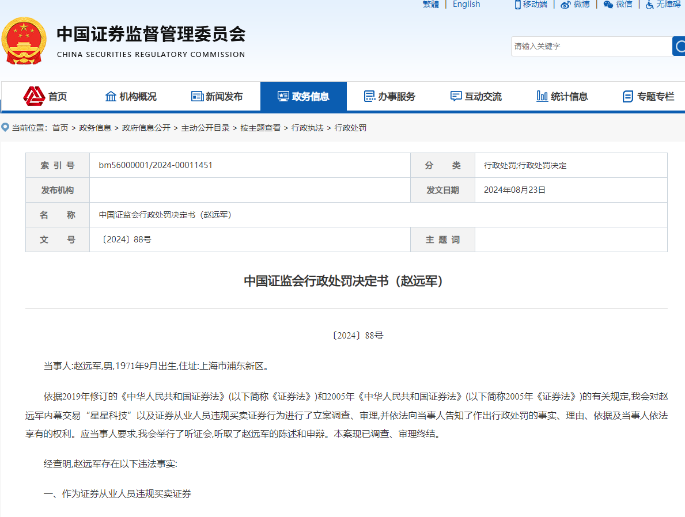Go to 主动公开目录 breadcrumb link
Screen dimensions: 685x517
pos(205,128)
